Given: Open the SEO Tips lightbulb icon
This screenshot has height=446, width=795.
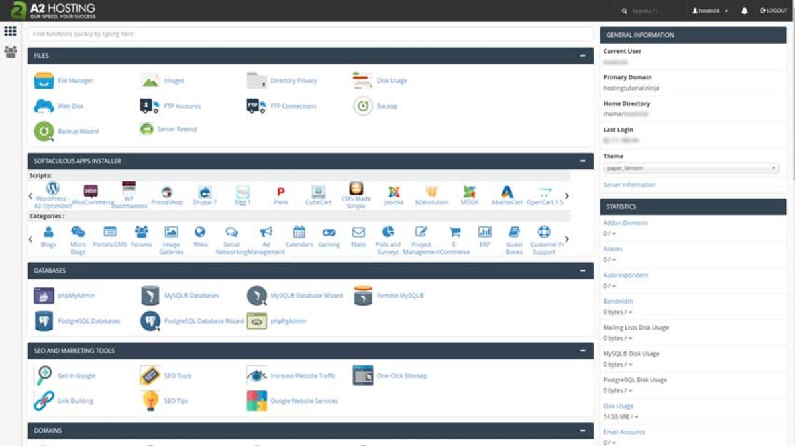Looking at the screenshot, I should coord(150,401).
